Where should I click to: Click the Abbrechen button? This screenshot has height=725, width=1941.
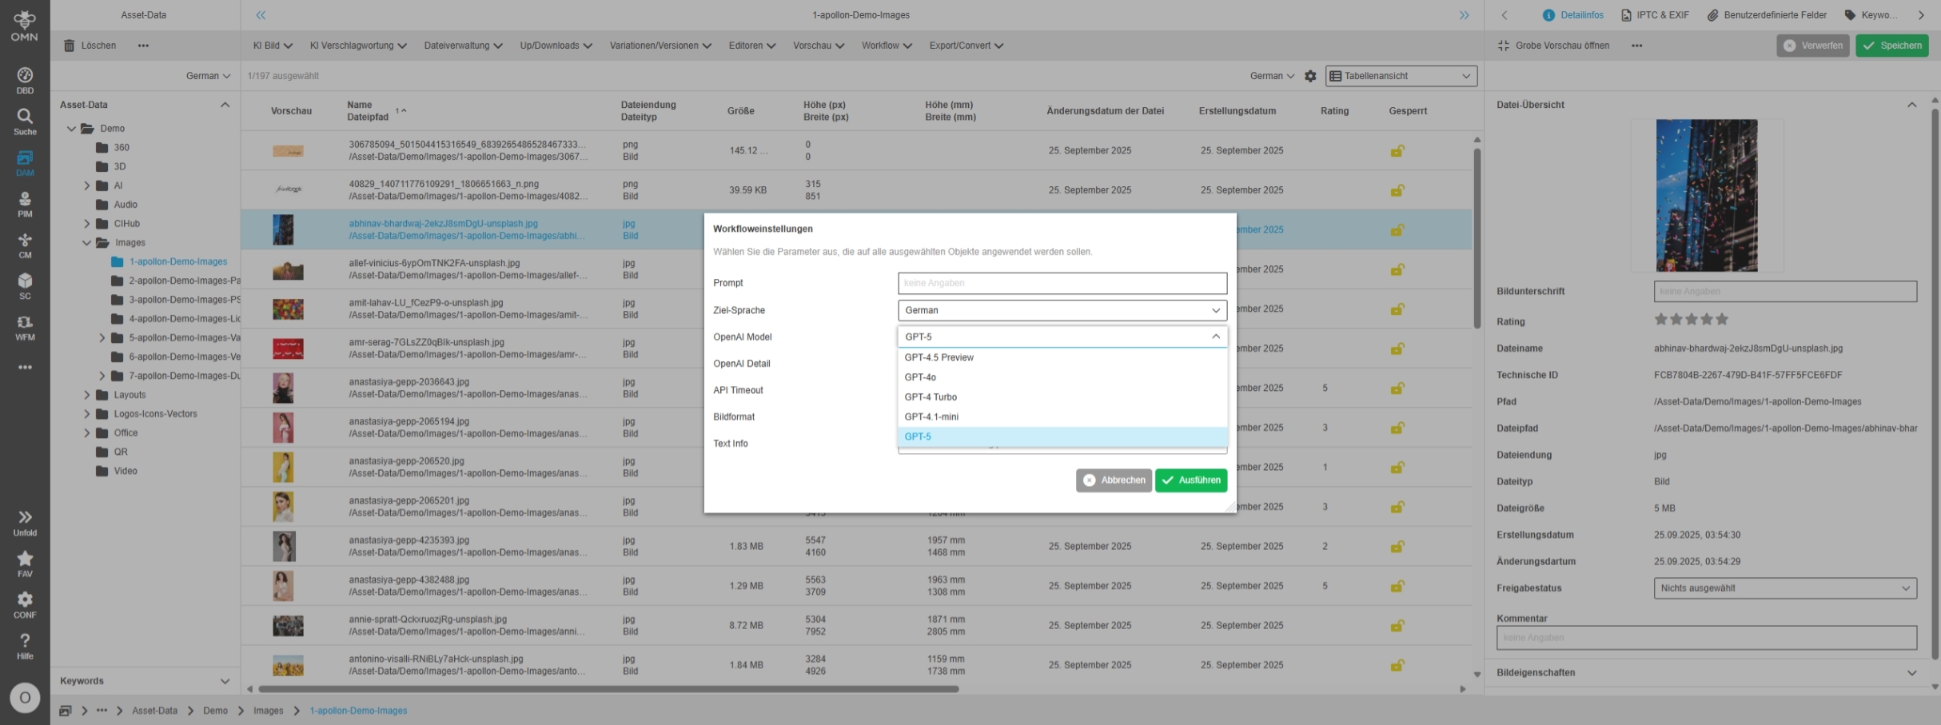point(1113,480)
